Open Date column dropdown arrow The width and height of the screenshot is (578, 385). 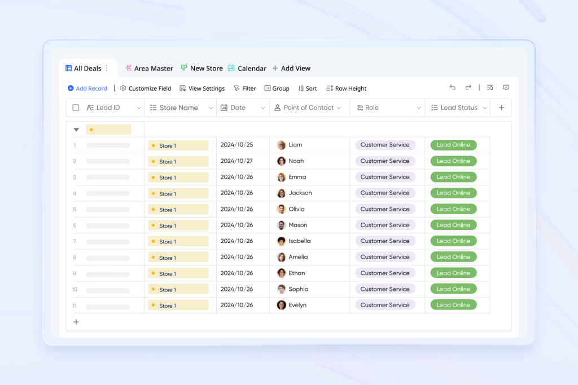(x=263, y=108)
